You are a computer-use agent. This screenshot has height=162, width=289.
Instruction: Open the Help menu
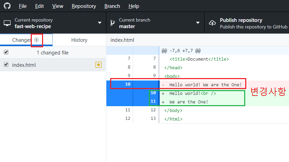[x=134, y=6]
